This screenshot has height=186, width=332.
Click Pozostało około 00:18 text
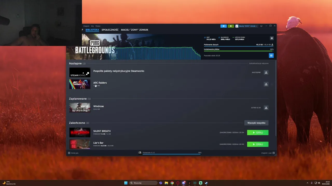[212, 56]
